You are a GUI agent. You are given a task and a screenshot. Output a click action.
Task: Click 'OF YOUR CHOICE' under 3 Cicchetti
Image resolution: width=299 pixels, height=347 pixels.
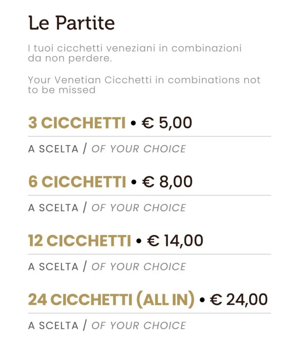139,149
